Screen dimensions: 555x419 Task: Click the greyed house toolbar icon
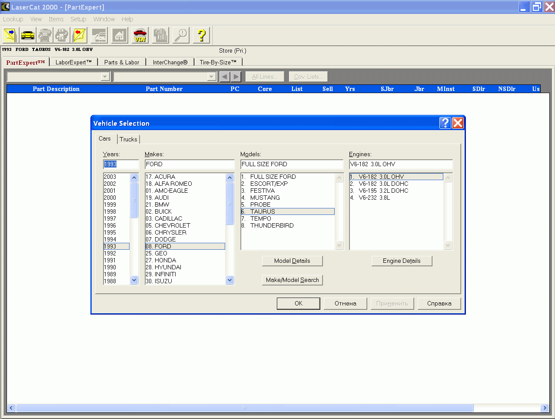pos(120,35)
